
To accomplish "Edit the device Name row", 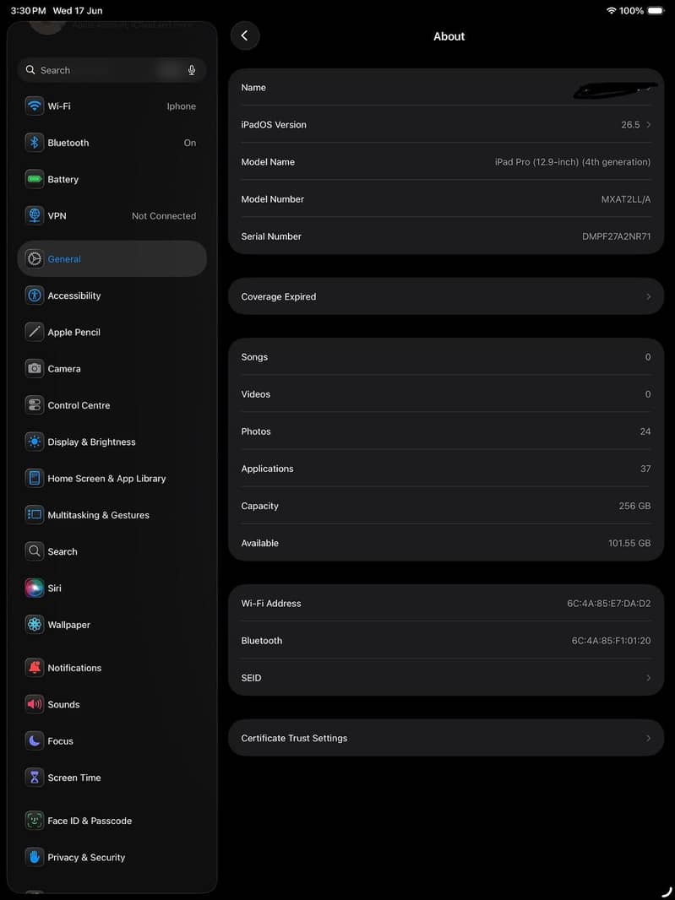I will (446, 87).
